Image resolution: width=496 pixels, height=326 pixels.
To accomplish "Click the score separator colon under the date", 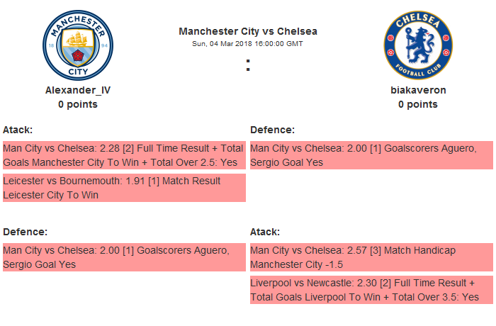I will 248,65.
